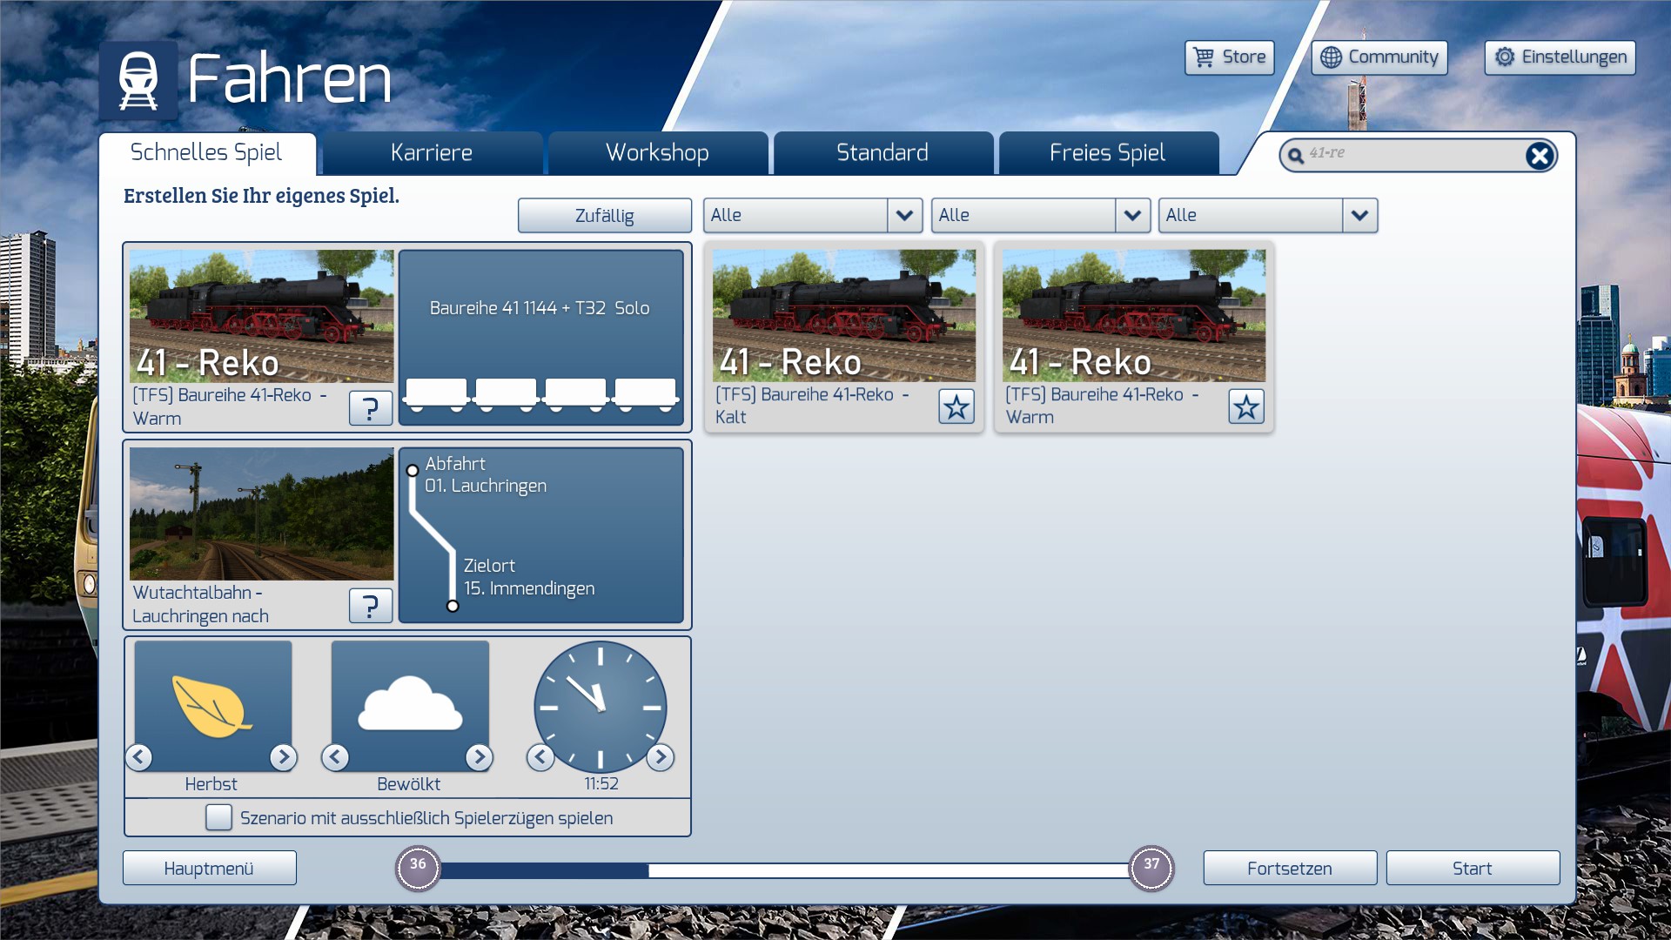Click the Start button
The width and height of the screenshot is (1671, 940).
tap(1472, 868)
